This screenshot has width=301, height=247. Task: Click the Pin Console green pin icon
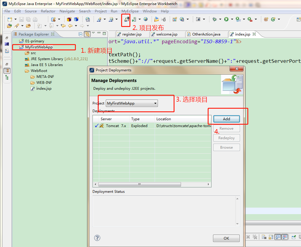[x=294, y=237]
